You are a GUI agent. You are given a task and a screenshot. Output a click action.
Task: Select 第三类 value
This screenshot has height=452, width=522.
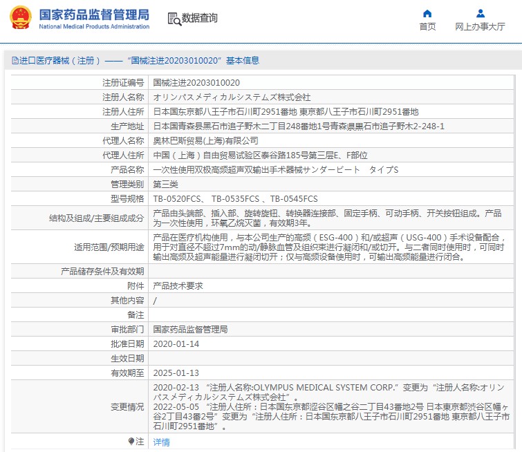(x=165, y=185)
